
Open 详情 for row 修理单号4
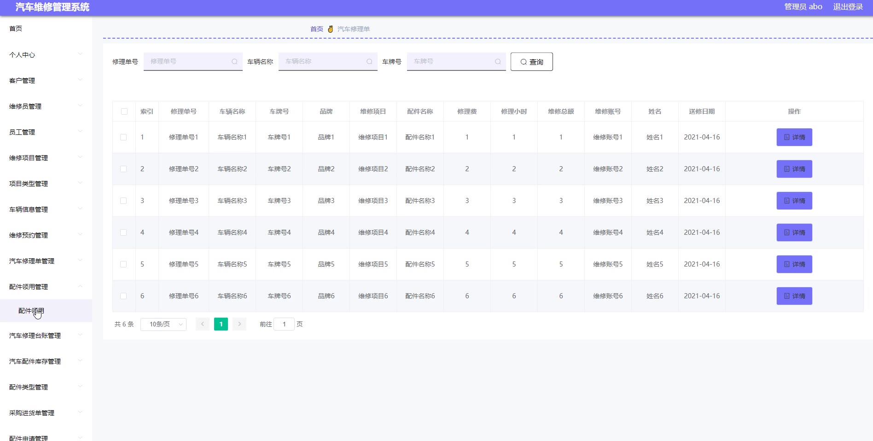coord(794,232)
